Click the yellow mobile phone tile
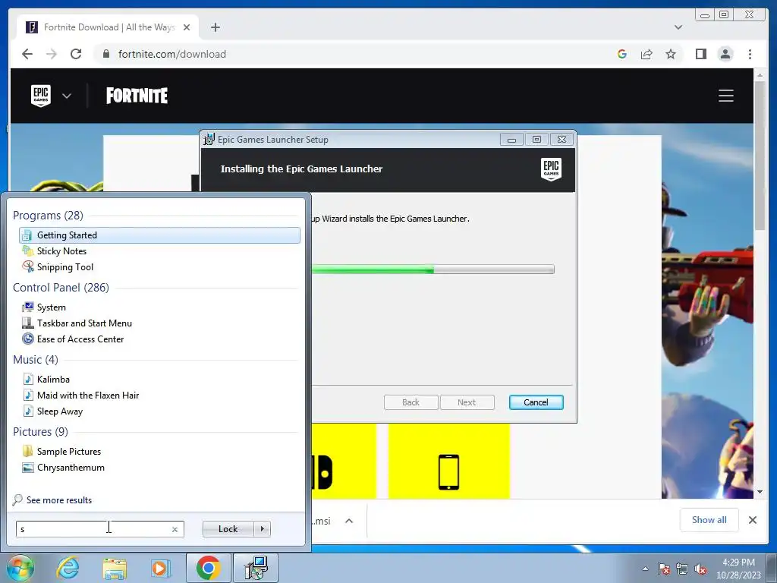The height and width of the screenshot is (583, 777). coord(449,461)
